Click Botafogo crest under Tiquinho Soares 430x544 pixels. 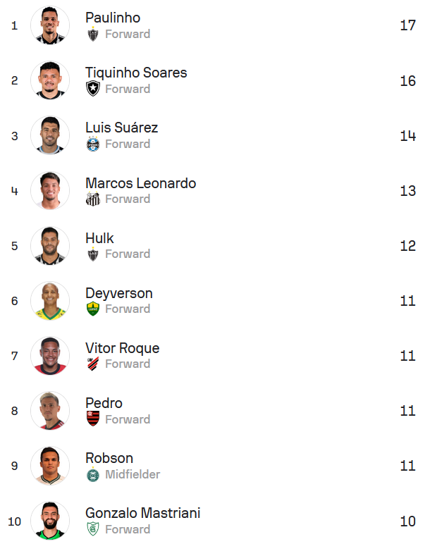point(93,89)
